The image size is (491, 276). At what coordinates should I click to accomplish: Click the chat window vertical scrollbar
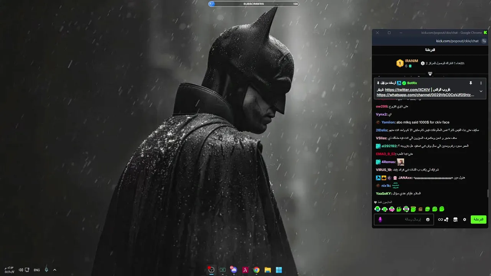pyautogui.click(x=488, y=193)
